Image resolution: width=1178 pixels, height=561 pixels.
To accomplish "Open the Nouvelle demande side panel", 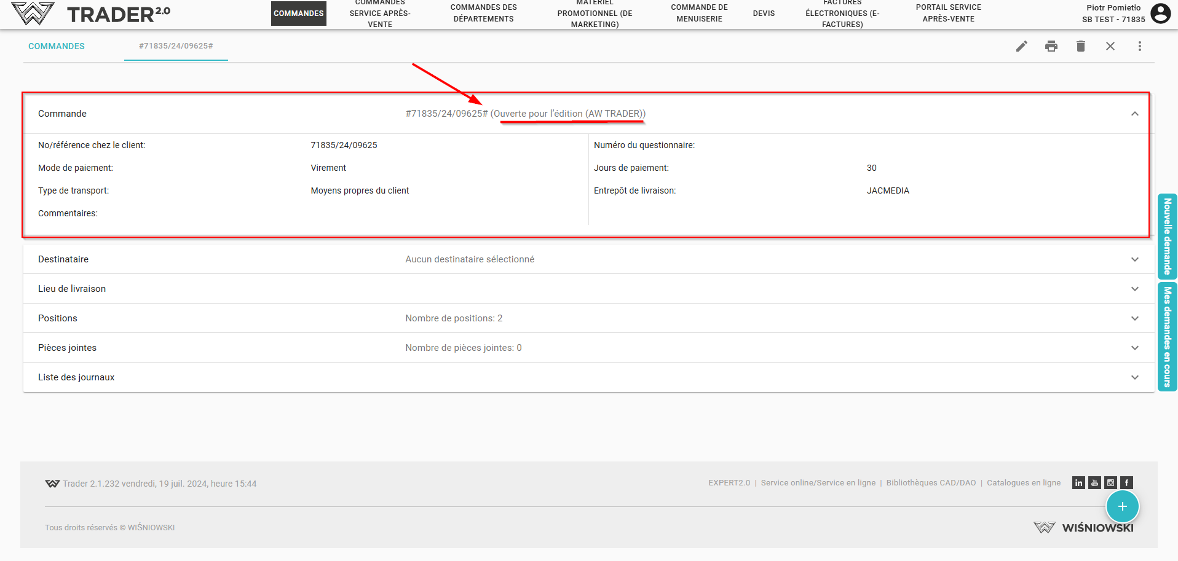I will (x=1167, y=237).
